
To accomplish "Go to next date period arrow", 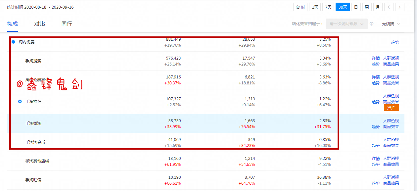I will 400,7.
